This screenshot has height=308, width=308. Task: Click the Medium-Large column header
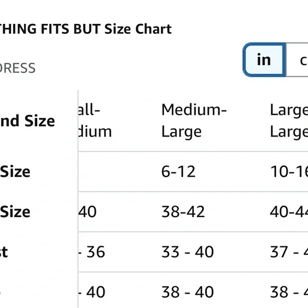tap(194, 121)
